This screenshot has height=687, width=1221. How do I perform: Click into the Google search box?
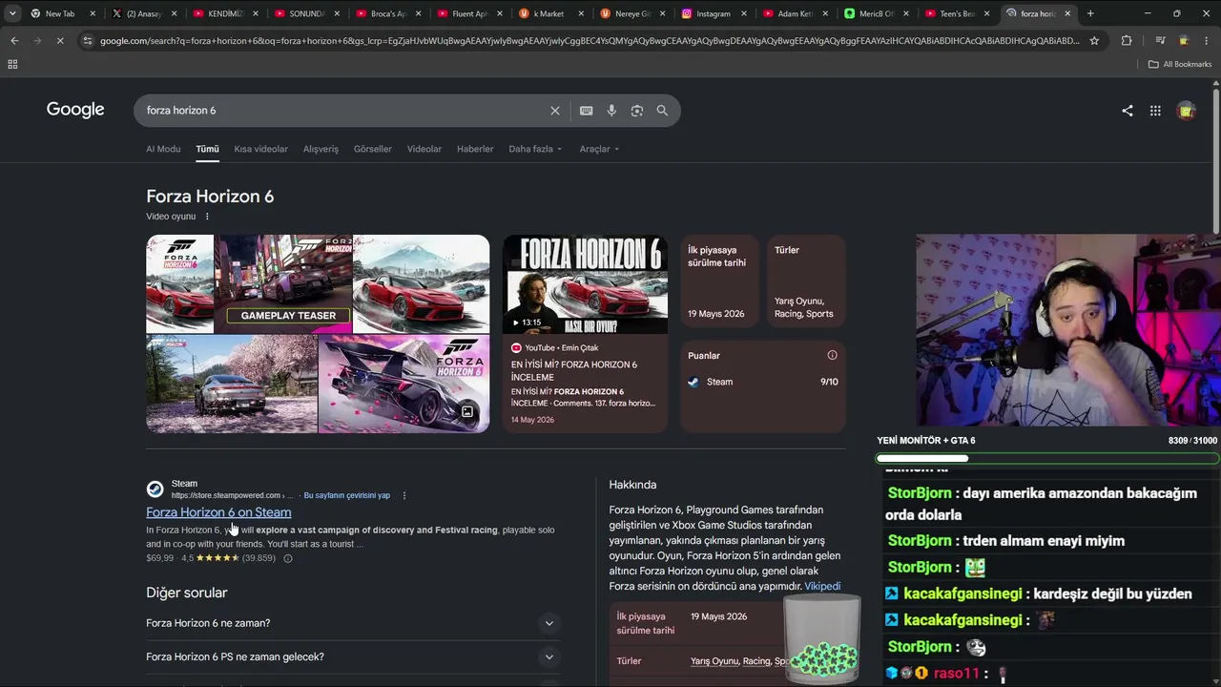pyautogui.click(x=343, y=111)
